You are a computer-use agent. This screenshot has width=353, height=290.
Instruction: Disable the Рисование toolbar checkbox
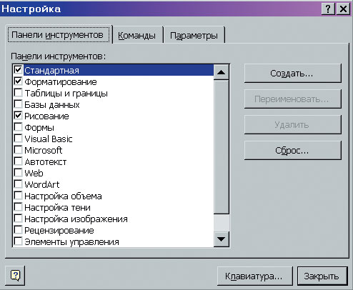click(x=19, y=116)
